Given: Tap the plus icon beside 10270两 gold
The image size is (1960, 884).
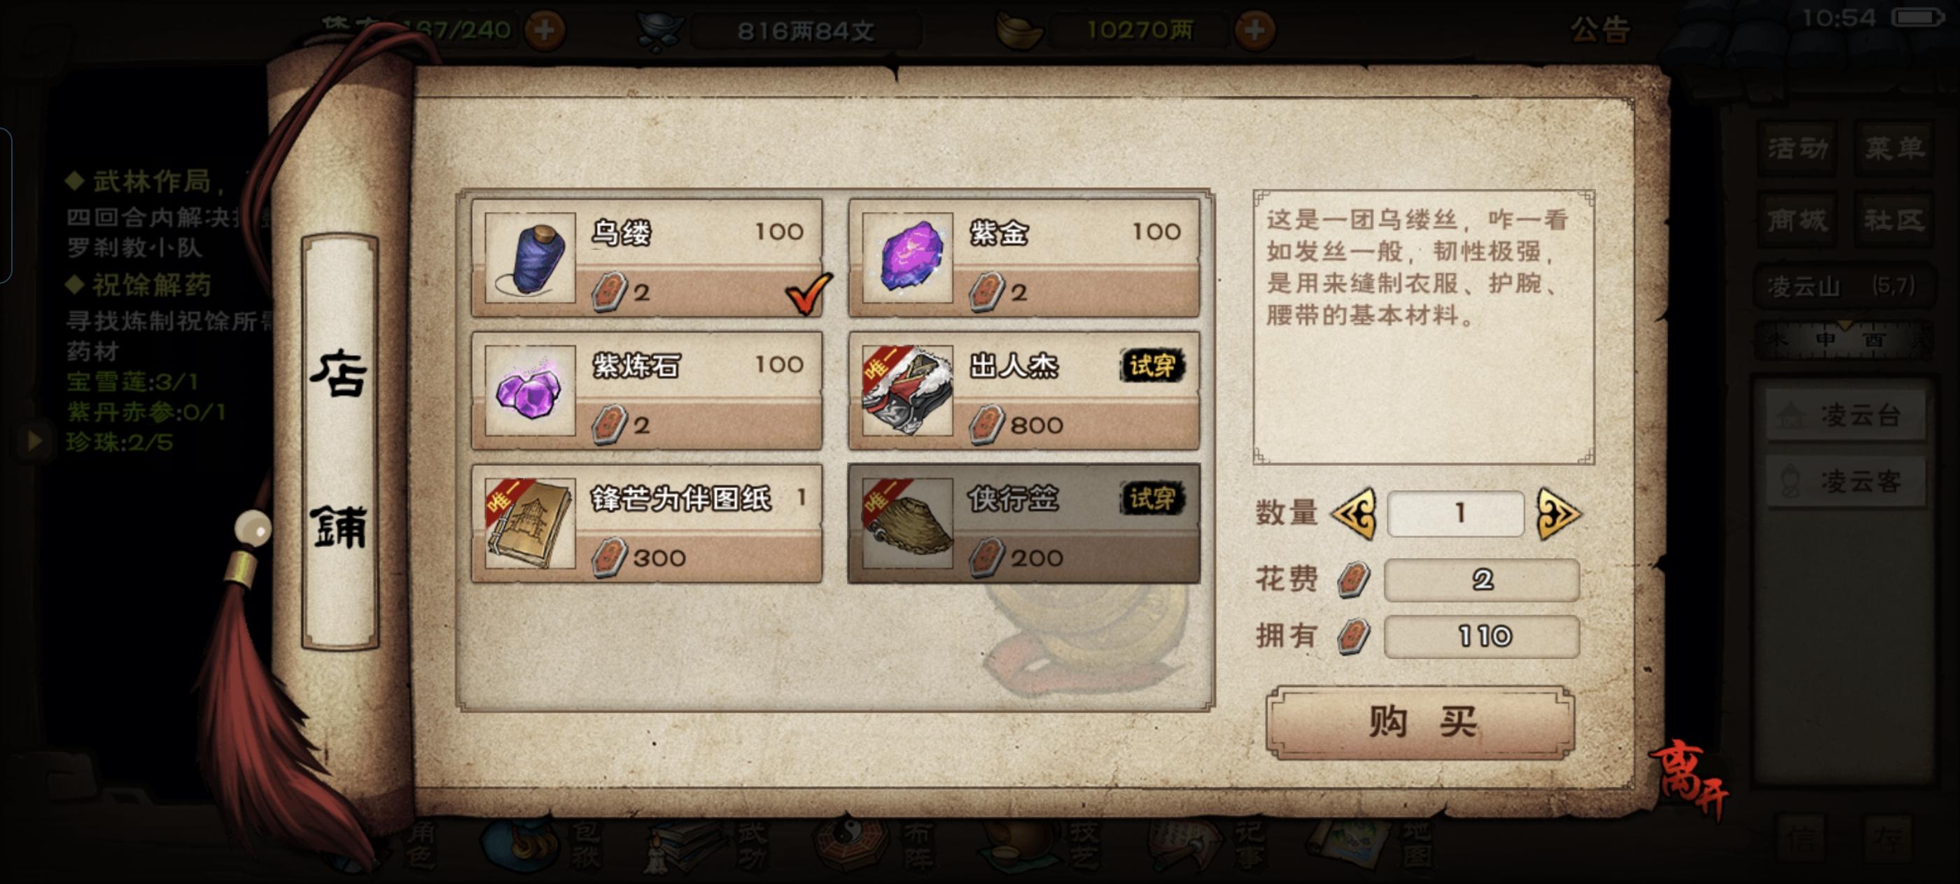Looking at the screenshot, I should click(1254, 30).
